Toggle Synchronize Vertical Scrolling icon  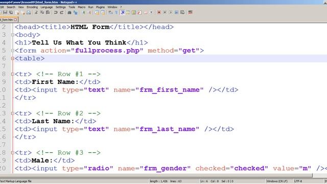(97, 12)
